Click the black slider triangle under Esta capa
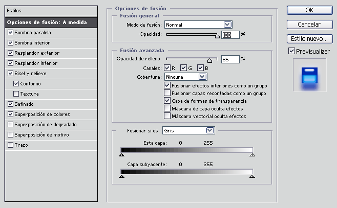This screenshot has width=337, height=208. (122, 155)
